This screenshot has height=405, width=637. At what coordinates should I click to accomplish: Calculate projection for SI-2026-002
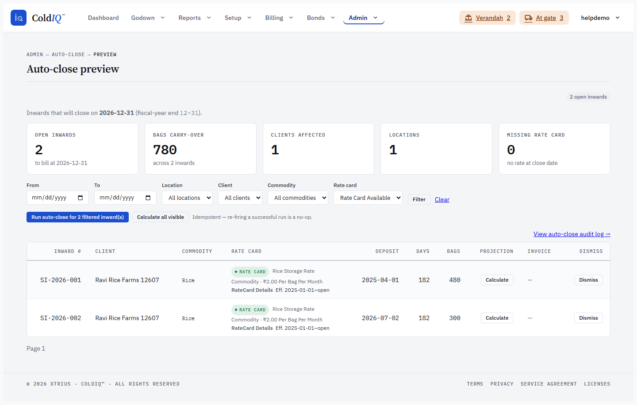(x=497, y=318)
